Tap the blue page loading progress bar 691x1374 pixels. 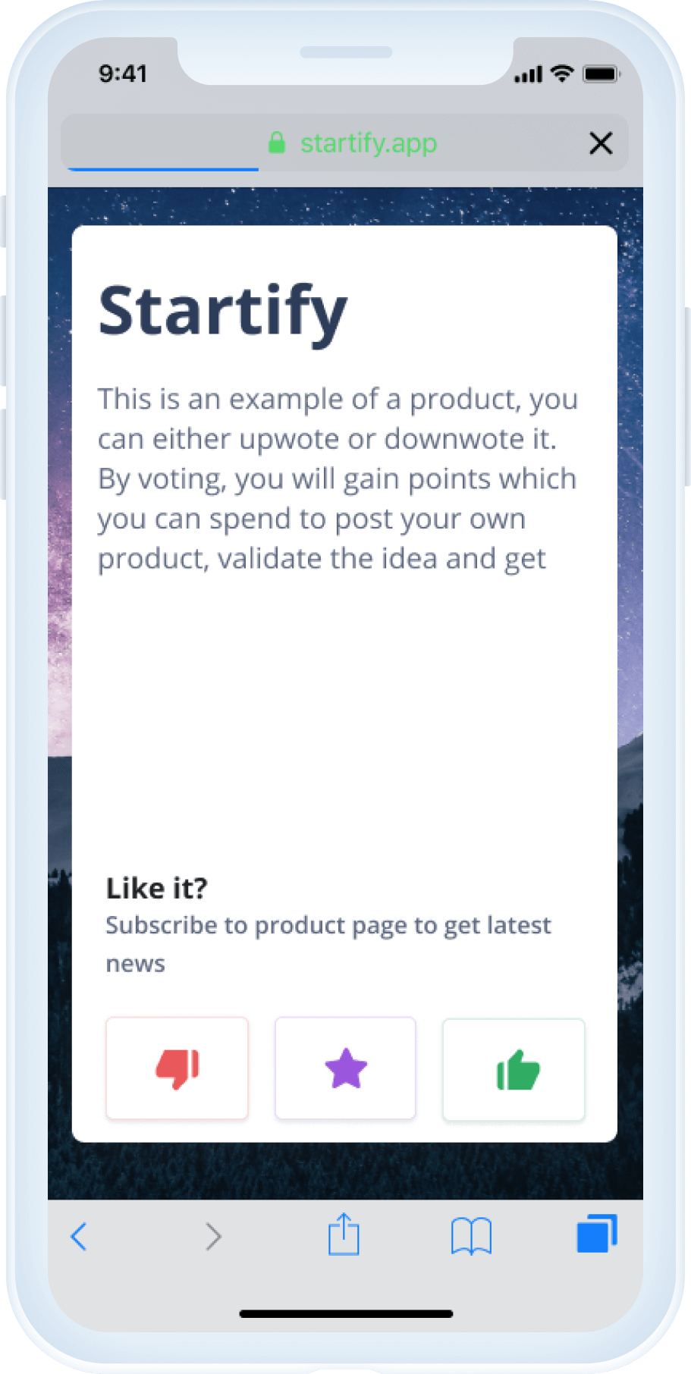pos(163,168)
